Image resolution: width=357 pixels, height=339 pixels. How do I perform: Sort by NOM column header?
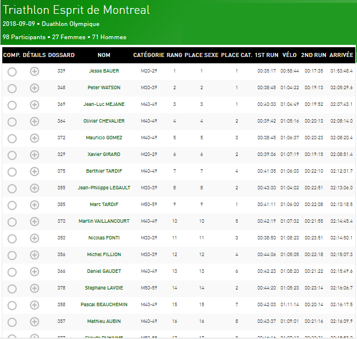[x=104, y=55]
